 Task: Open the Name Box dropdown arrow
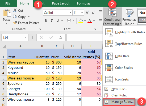[26, 37]
